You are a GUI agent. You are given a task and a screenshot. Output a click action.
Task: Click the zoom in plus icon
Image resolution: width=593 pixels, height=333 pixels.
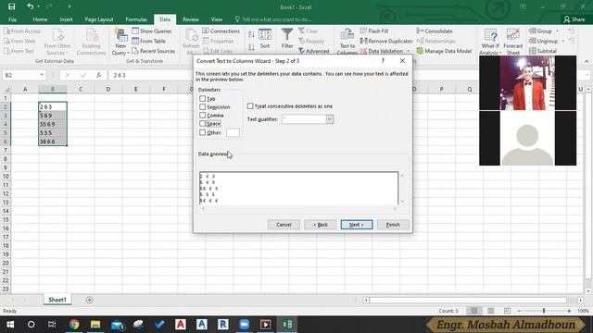click(x=569, y=311)
